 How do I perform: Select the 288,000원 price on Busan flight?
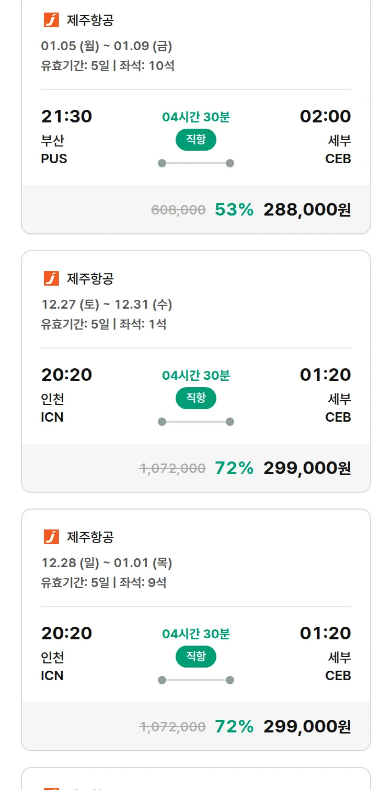point(307,210)
